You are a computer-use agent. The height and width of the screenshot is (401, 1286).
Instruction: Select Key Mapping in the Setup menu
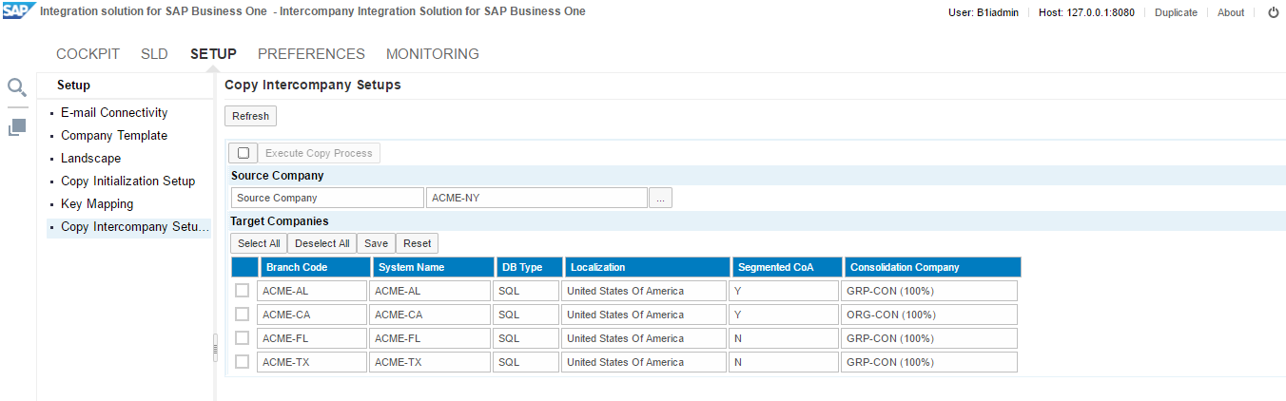(97, 204)
